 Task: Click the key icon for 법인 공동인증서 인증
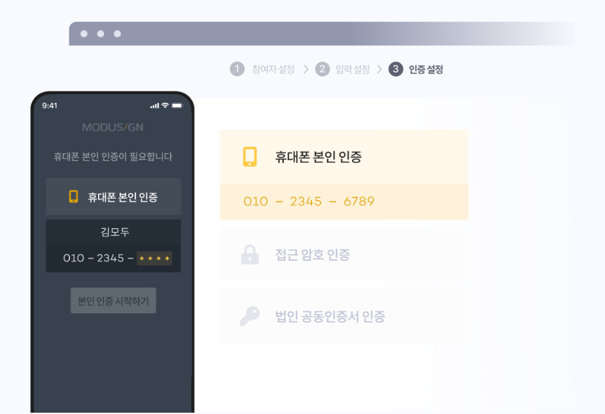250,317
